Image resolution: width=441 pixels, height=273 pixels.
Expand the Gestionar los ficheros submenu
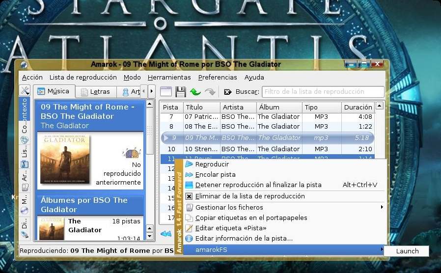click(284, 208)
